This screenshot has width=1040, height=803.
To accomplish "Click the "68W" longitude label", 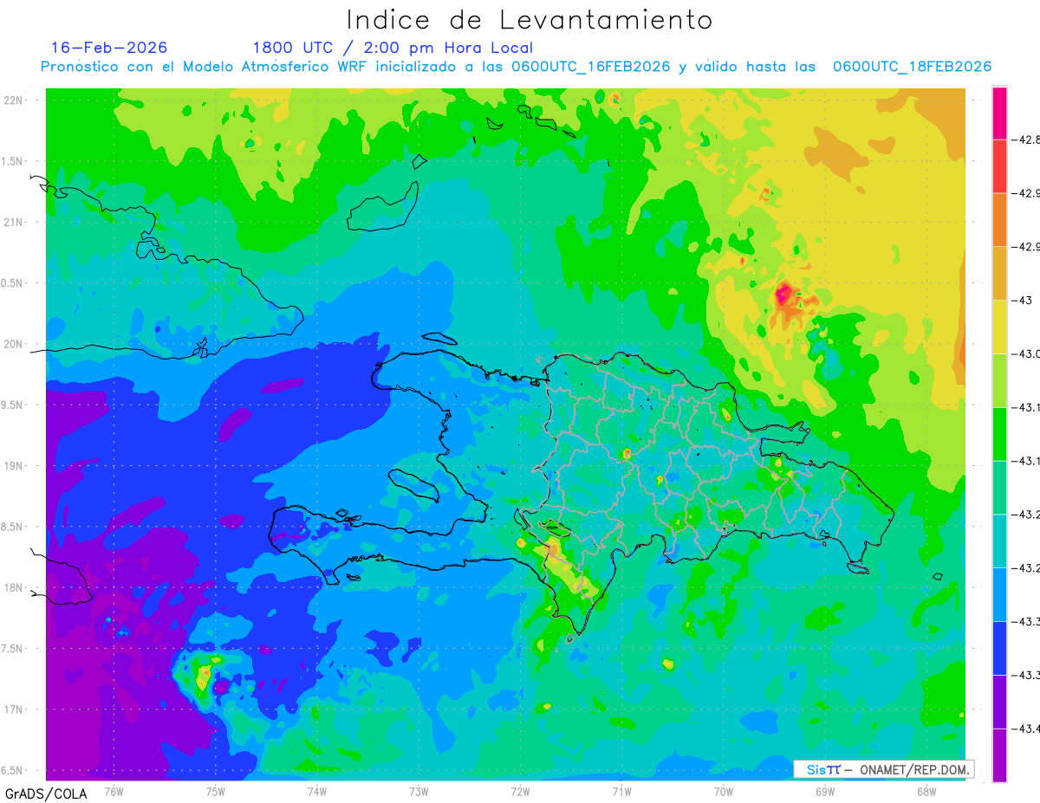I will coord(926,791).
